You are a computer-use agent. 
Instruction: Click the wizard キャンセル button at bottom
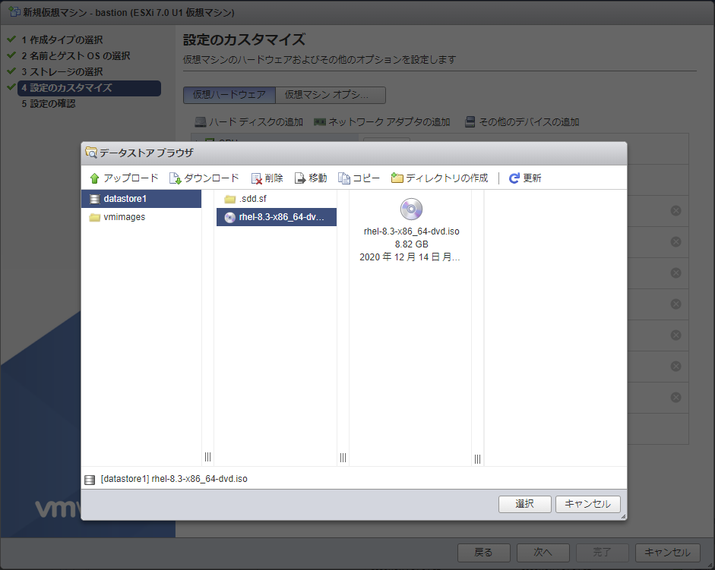(x=668, y=553)
